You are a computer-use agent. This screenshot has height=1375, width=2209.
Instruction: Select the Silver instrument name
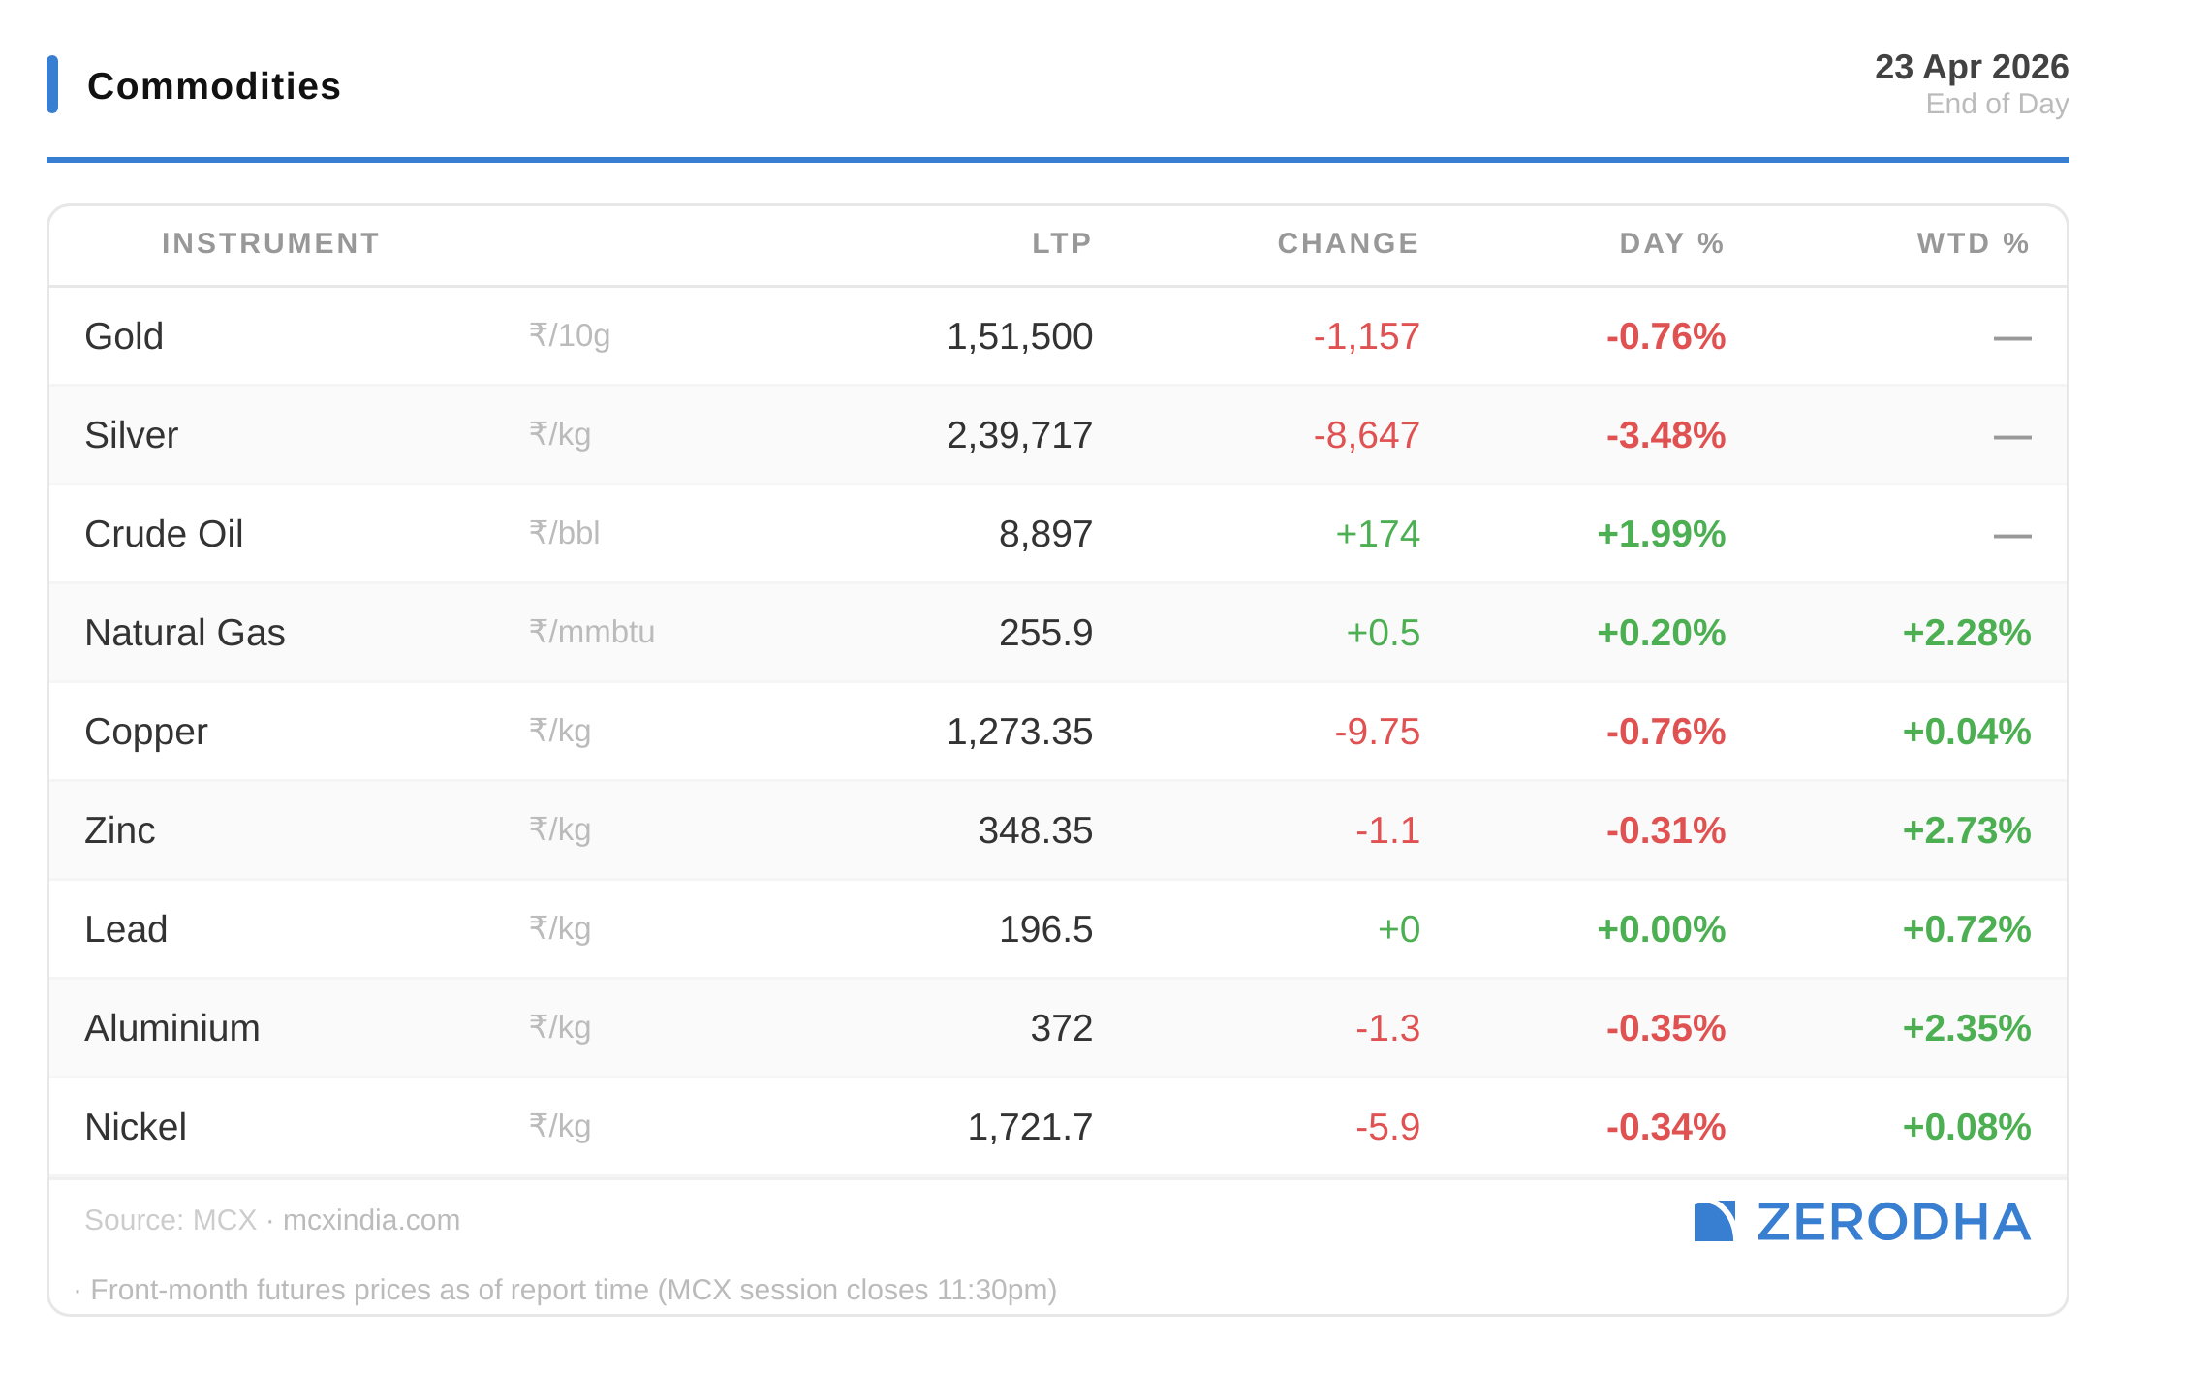pos(132,435)
